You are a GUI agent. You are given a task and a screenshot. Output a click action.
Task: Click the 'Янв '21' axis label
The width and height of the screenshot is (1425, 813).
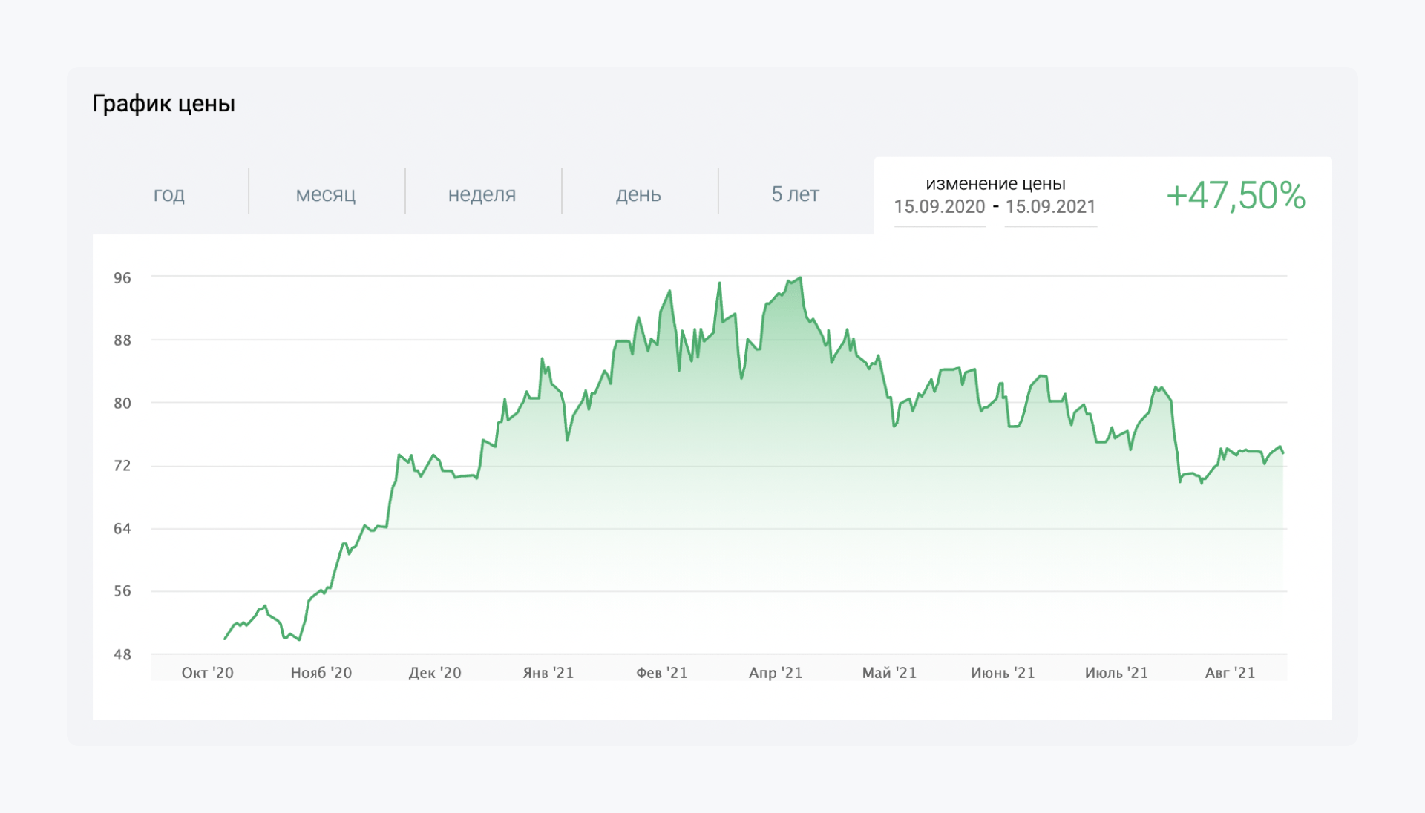click(548, 673)
